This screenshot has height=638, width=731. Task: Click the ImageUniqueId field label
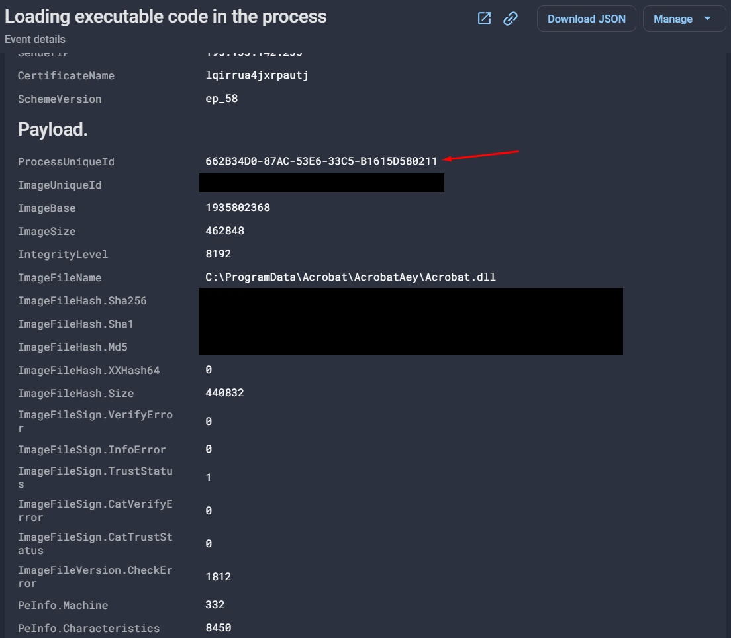60,185
